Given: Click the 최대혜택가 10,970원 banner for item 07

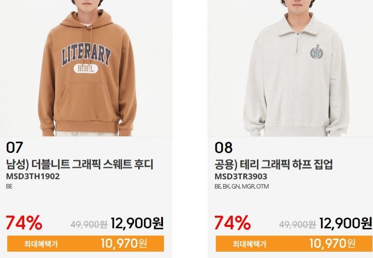Looking at the screenshot, I should pyautogui.click(x=86, y=243).
